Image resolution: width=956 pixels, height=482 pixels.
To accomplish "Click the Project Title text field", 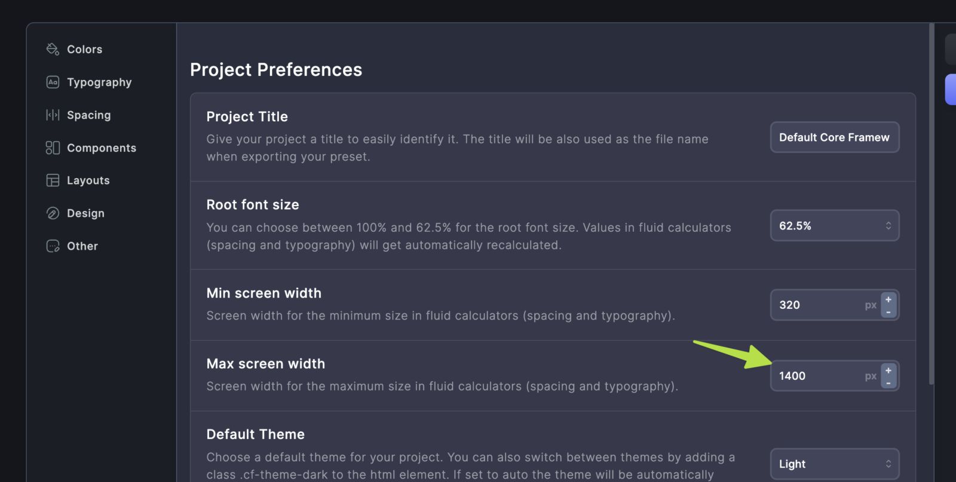I will tap(834, 137).
